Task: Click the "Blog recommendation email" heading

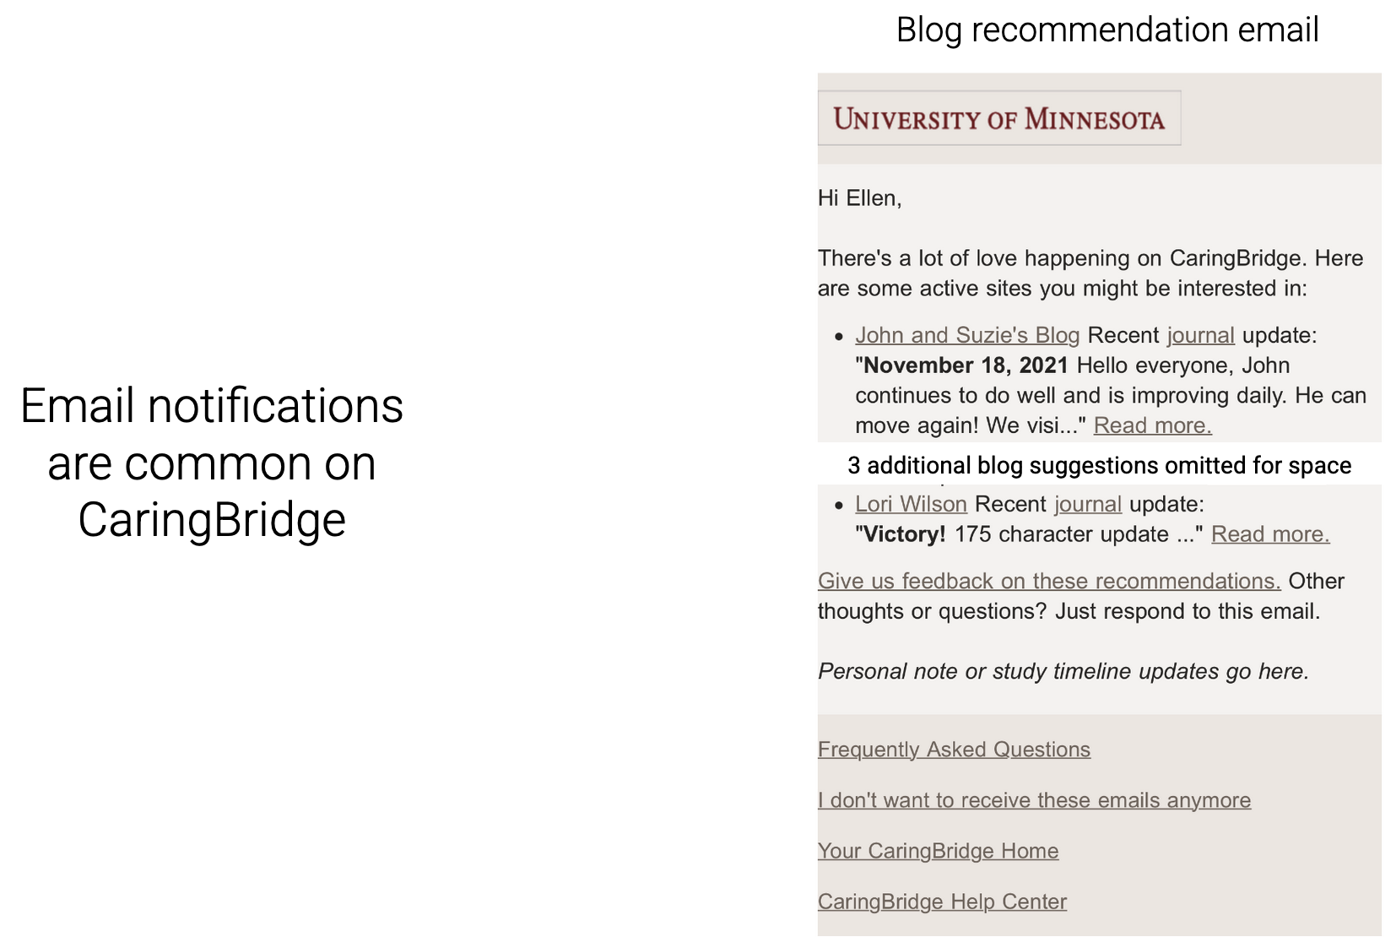Action: pyautogui.click(x=1107, y=30)
